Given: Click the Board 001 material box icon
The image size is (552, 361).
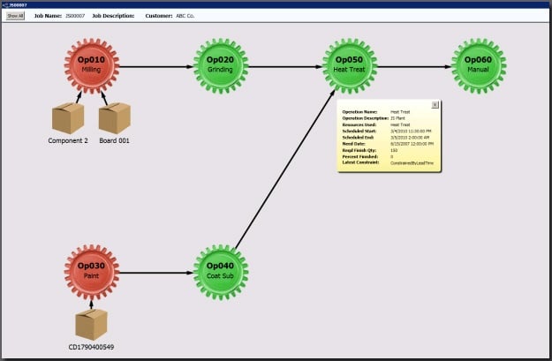Looking at the screenshot, I should 114,118.
